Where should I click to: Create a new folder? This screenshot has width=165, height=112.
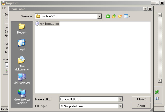pos(120,16)
